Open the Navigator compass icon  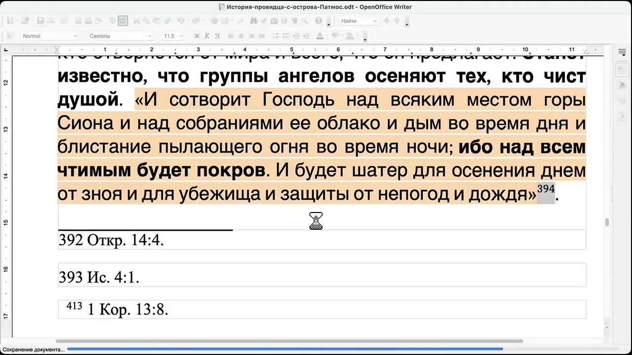[x=264, y=21]
